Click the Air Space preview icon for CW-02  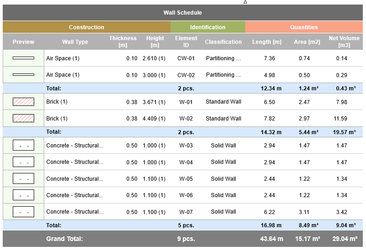23,75
